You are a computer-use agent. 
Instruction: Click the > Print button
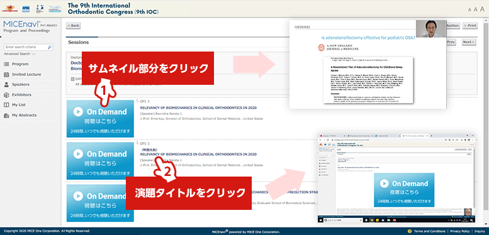tap(469, 26)
